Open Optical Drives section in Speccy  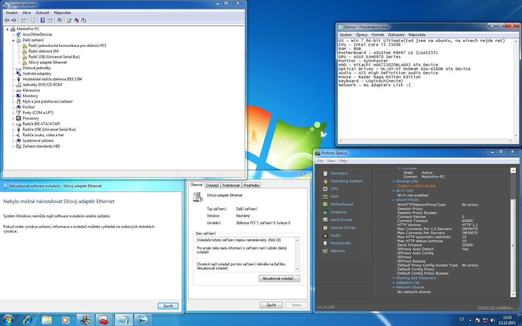tap(343, 228)
